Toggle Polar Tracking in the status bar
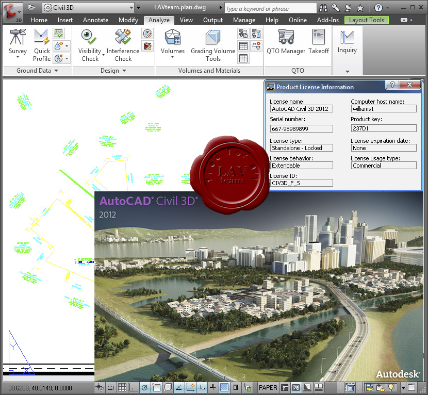This screenshot has height=395, width=428. [x=145, y=387]
